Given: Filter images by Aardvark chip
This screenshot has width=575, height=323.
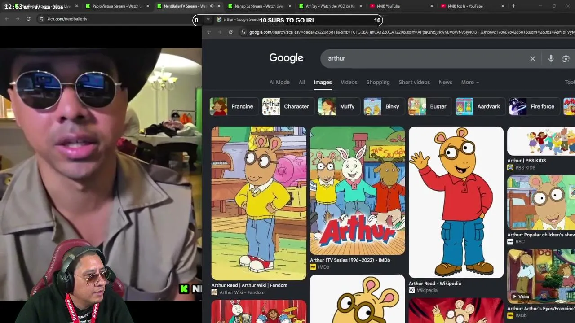Looking at the screenshot, I should tap(481, 107).
